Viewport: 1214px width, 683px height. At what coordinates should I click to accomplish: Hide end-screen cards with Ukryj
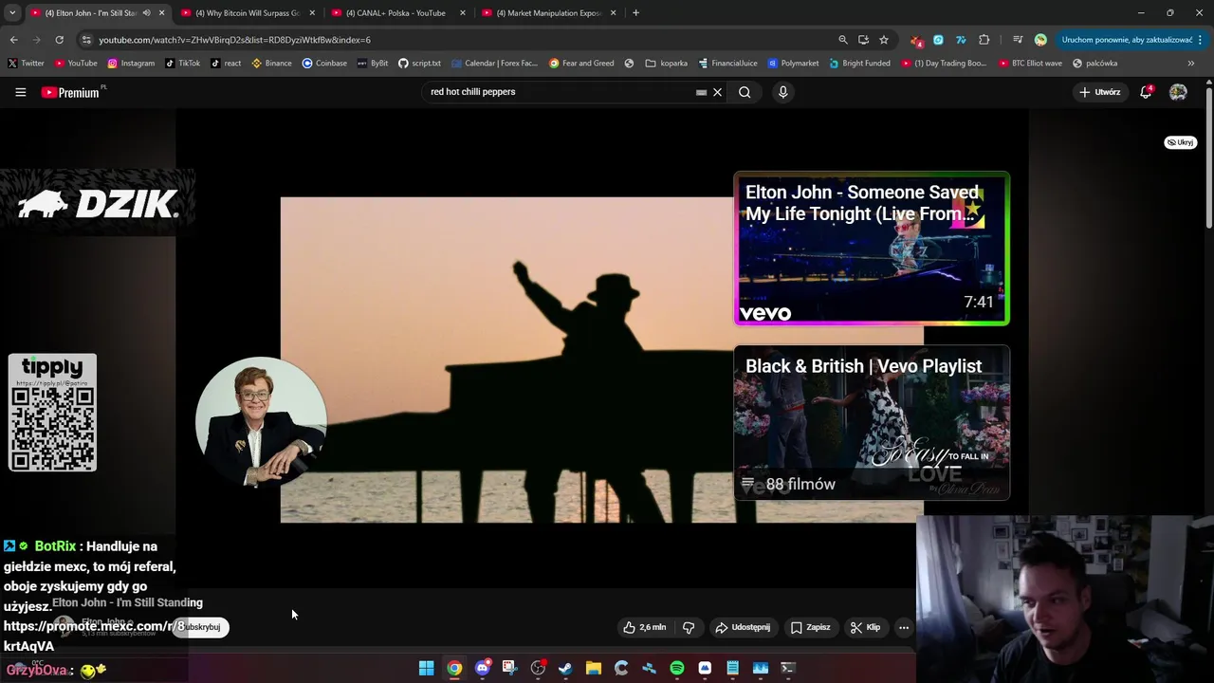click(1181, 142)
